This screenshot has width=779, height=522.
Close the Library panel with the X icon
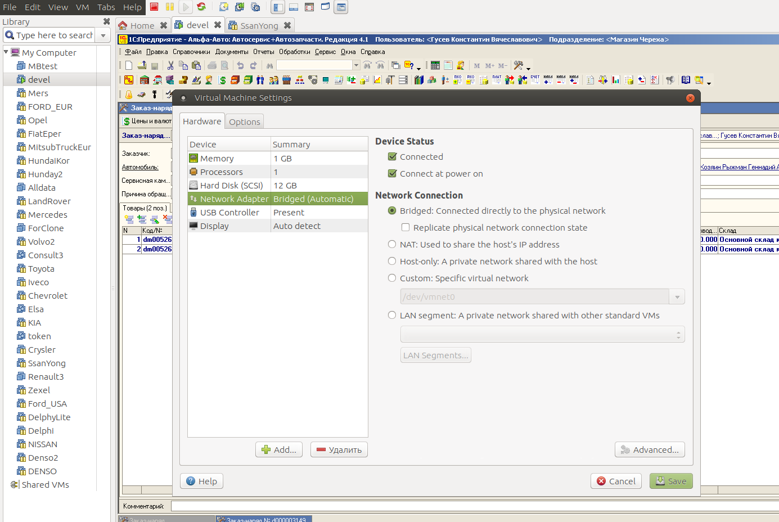[106, 21]
